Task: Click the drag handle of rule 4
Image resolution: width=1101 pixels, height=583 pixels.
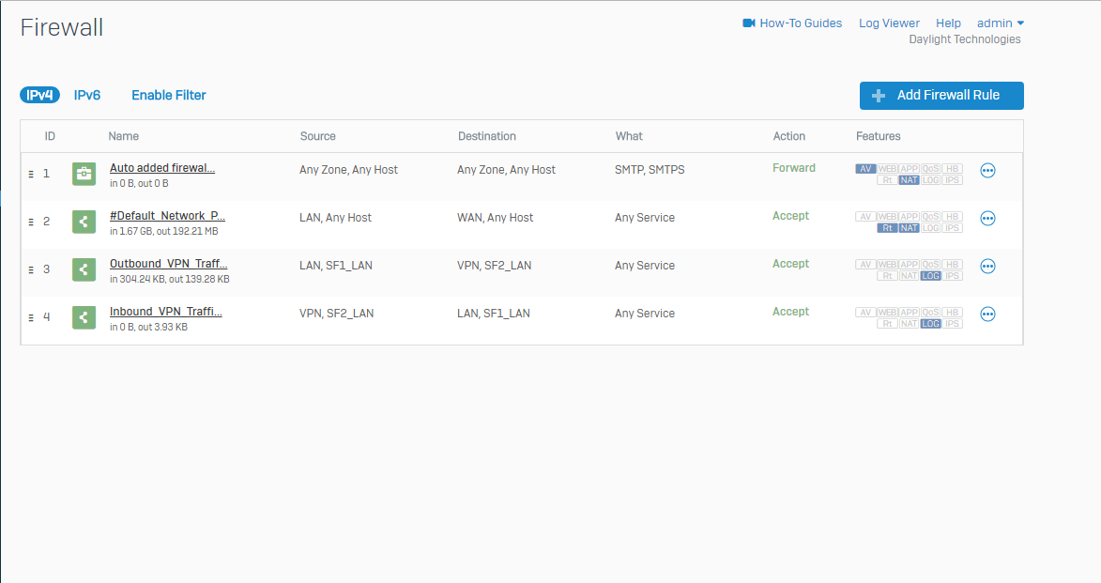Action: [31, 316]
